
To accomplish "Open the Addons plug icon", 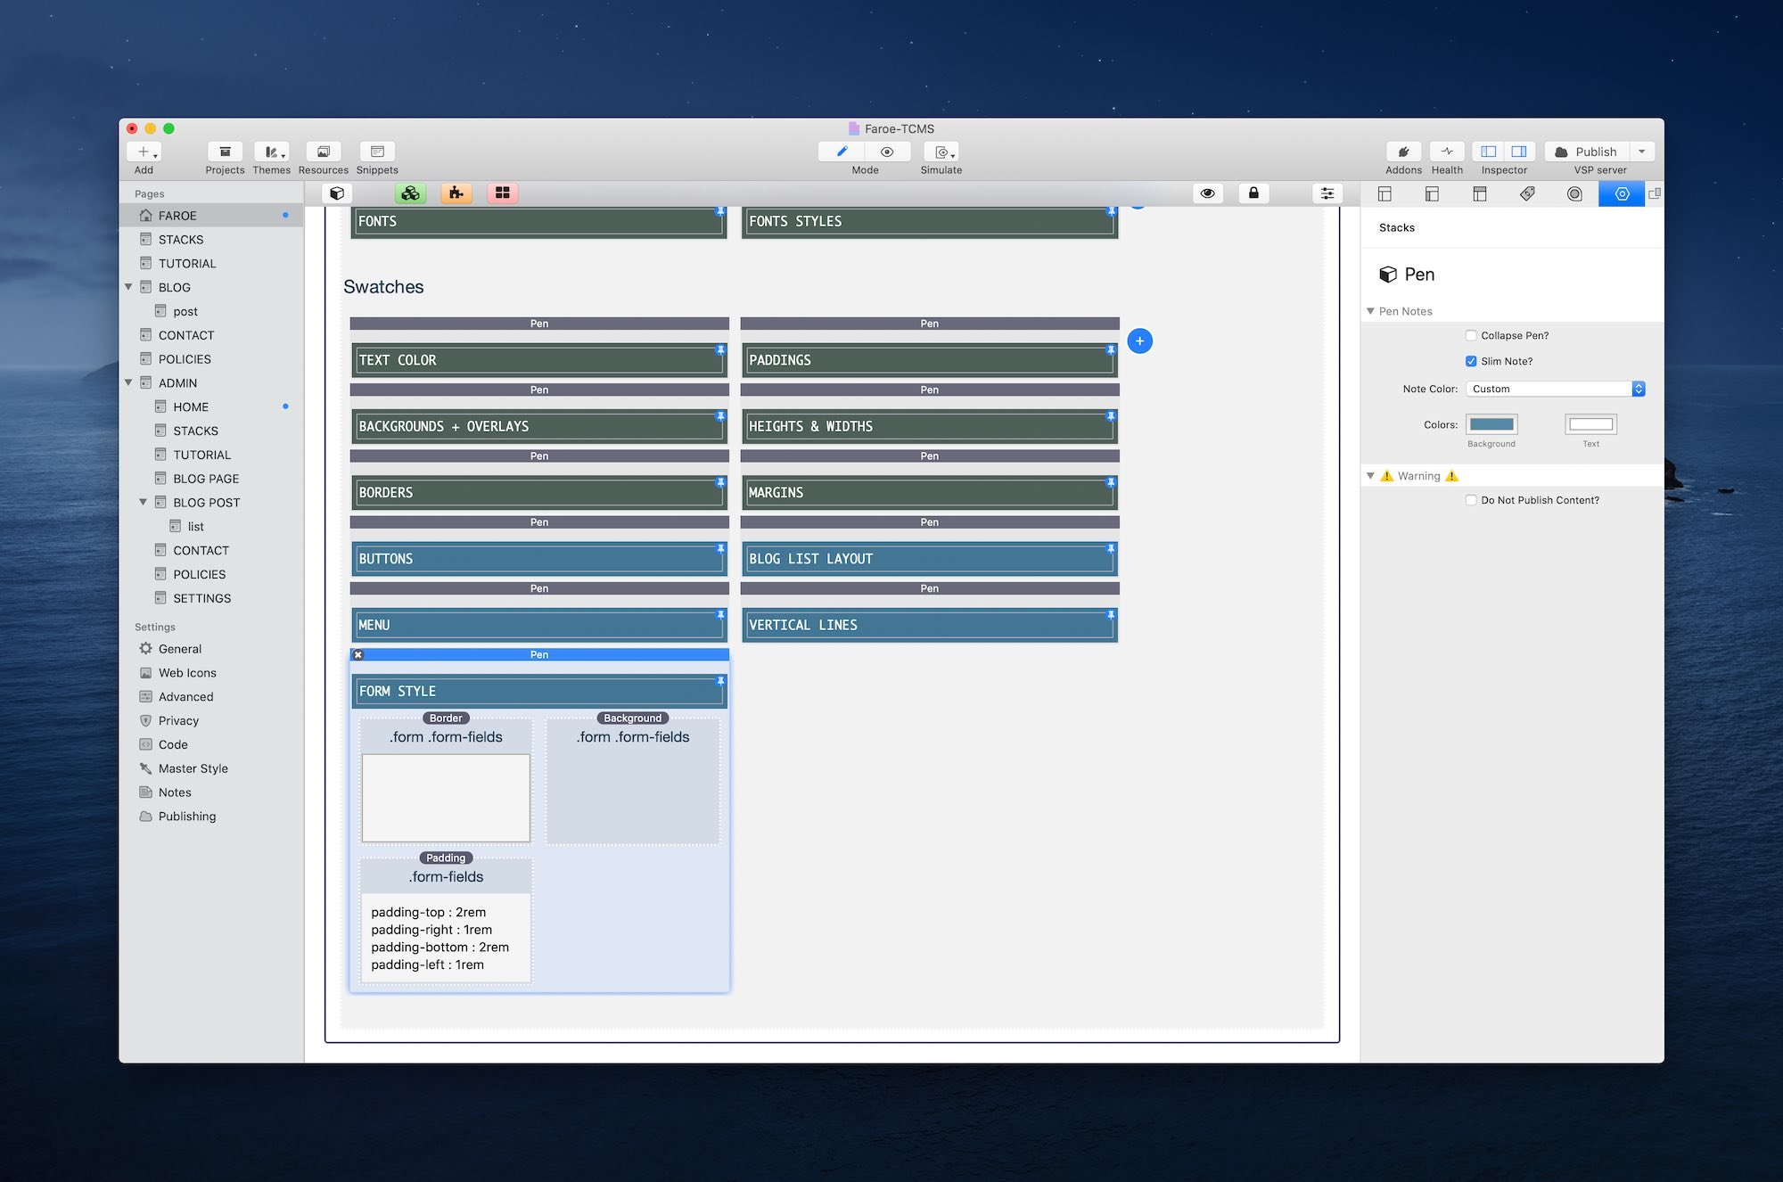I will point(1403,152).
